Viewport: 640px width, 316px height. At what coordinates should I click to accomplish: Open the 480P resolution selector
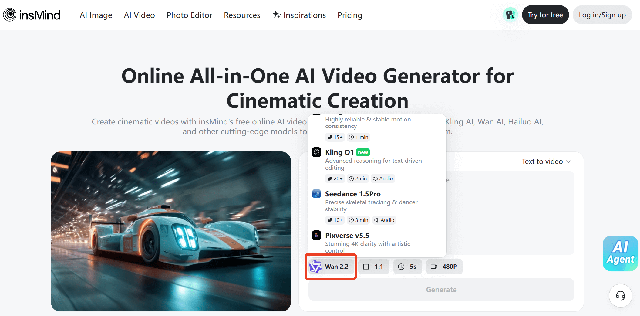(x=444, y=266)
